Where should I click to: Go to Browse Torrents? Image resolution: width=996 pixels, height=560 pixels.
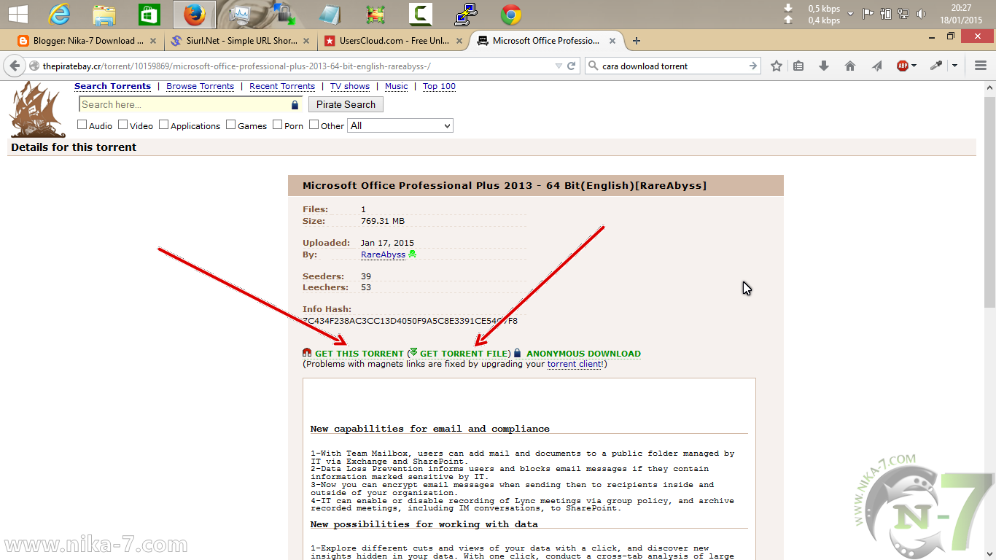click(x=200, y=86)
